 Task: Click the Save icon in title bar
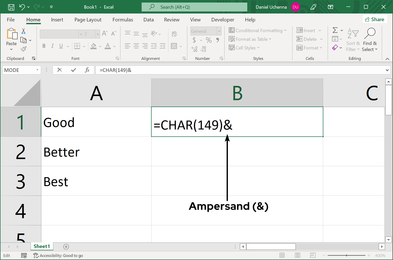(x=11, y=7)
